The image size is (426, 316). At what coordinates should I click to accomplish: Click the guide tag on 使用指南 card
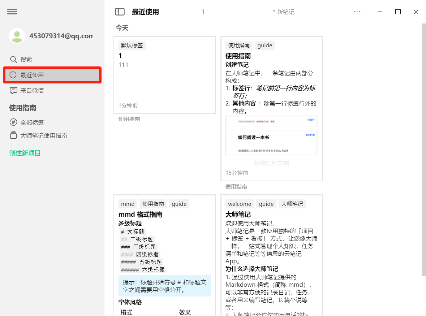pos(265,46)
